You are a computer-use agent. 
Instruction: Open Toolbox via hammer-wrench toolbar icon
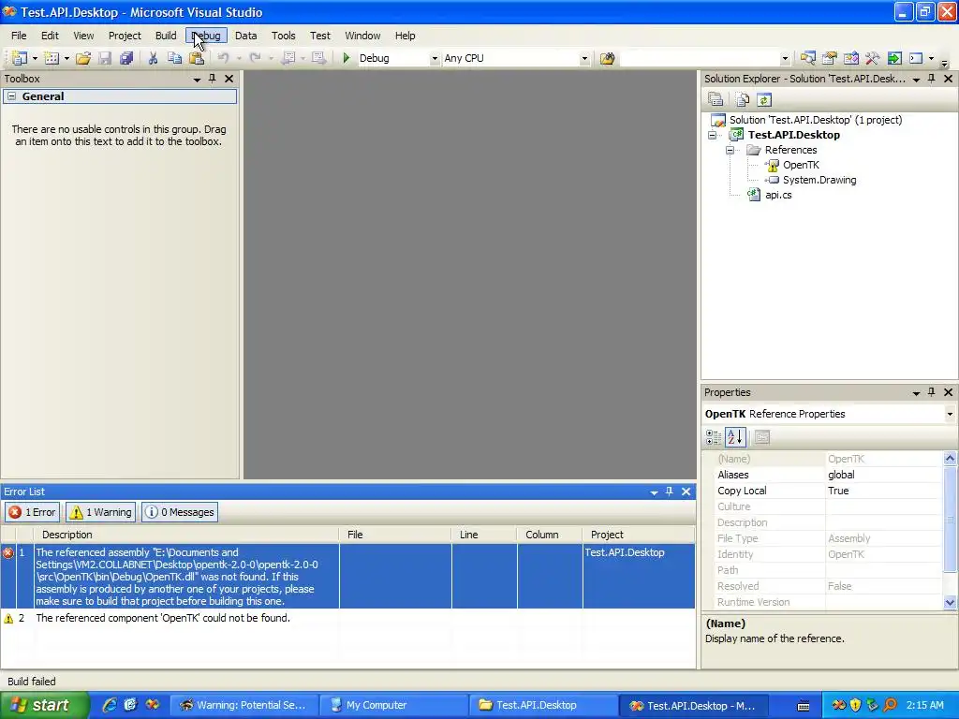(872, 58)
